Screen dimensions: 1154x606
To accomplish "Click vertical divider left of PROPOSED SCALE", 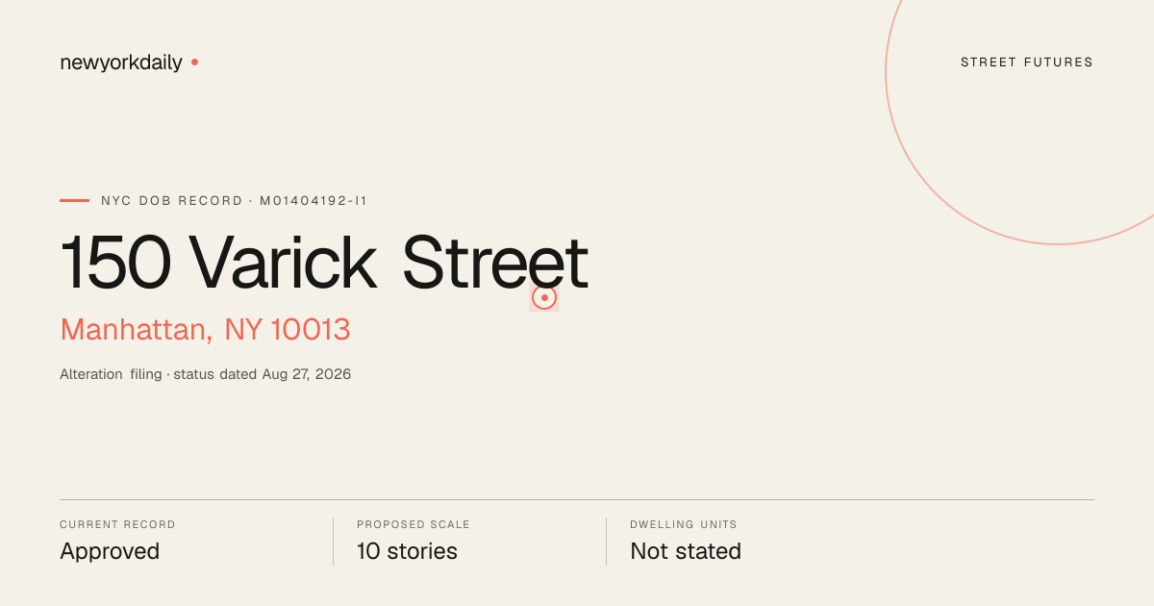I will point(333,542).
